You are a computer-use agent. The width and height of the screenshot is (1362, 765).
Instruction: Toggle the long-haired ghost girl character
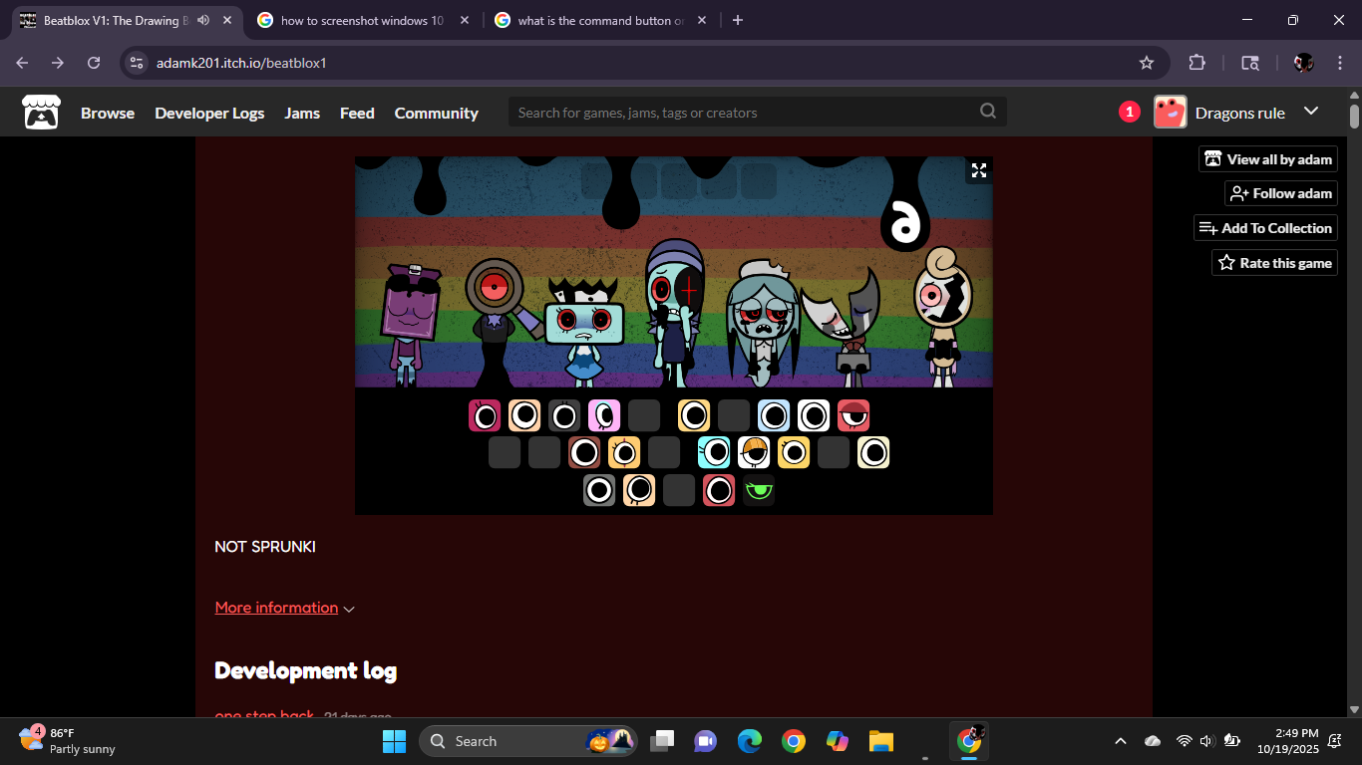(763, 324)
